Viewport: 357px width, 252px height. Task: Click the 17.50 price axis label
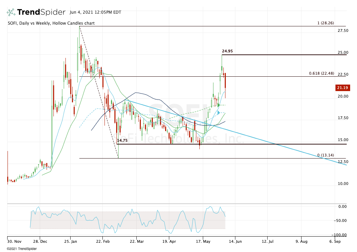(x=343, y=118)
